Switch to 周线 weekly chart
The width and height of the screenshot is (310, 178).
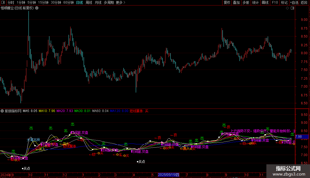pyautogui.click(x=89, y=2)
